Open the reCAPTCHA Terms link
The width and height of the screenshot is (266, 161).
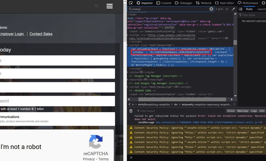tap(103, 159)
